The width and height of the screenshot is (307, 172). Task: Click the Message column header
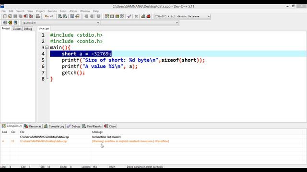pos(97,132)
